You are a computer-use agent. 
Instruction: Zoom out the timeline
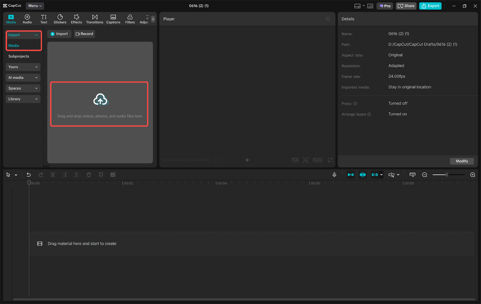[x=424, y=175]
